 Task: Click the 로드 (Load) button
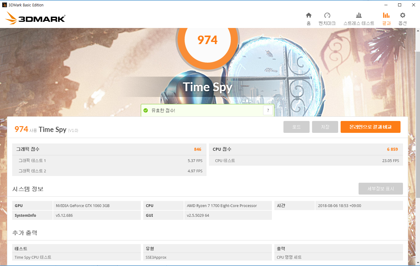tap(297, 127)
